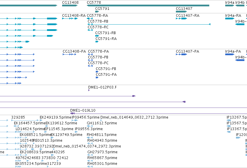Screen dimensions: 247x168
Task: Select the Dmel_neb_014649_0632_2712.3prime label
Action: click(x=134, y=117)
